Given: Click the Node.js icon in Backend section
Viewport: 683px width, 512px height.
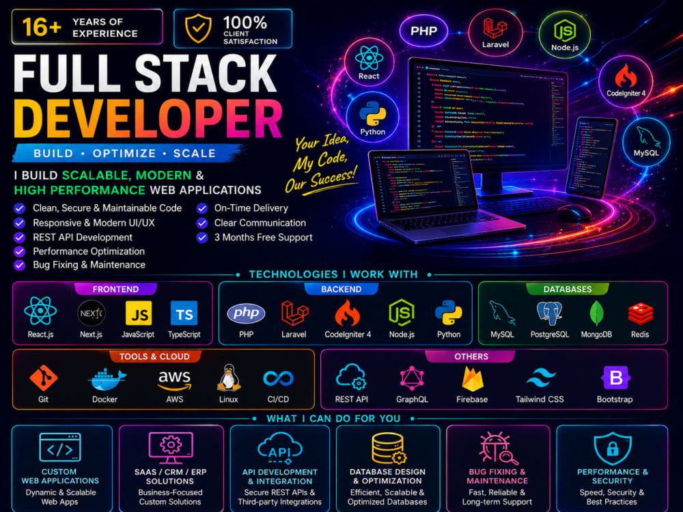Looking at the screenshot, I should tap(402, 313).
